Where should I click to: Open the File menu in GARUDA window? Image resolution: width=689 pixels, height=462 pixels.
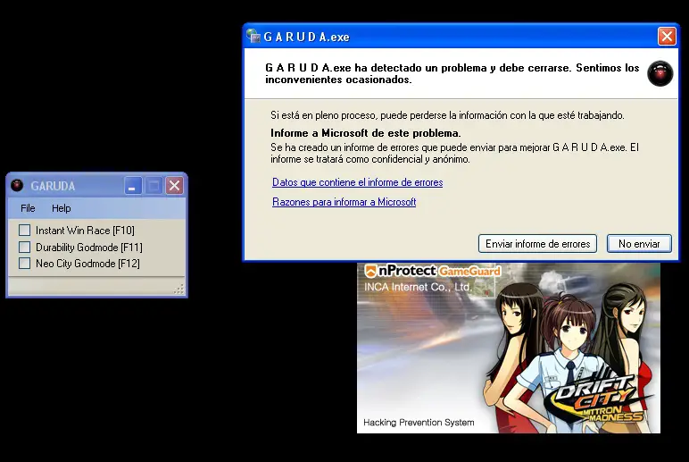(x=28, y=208)
